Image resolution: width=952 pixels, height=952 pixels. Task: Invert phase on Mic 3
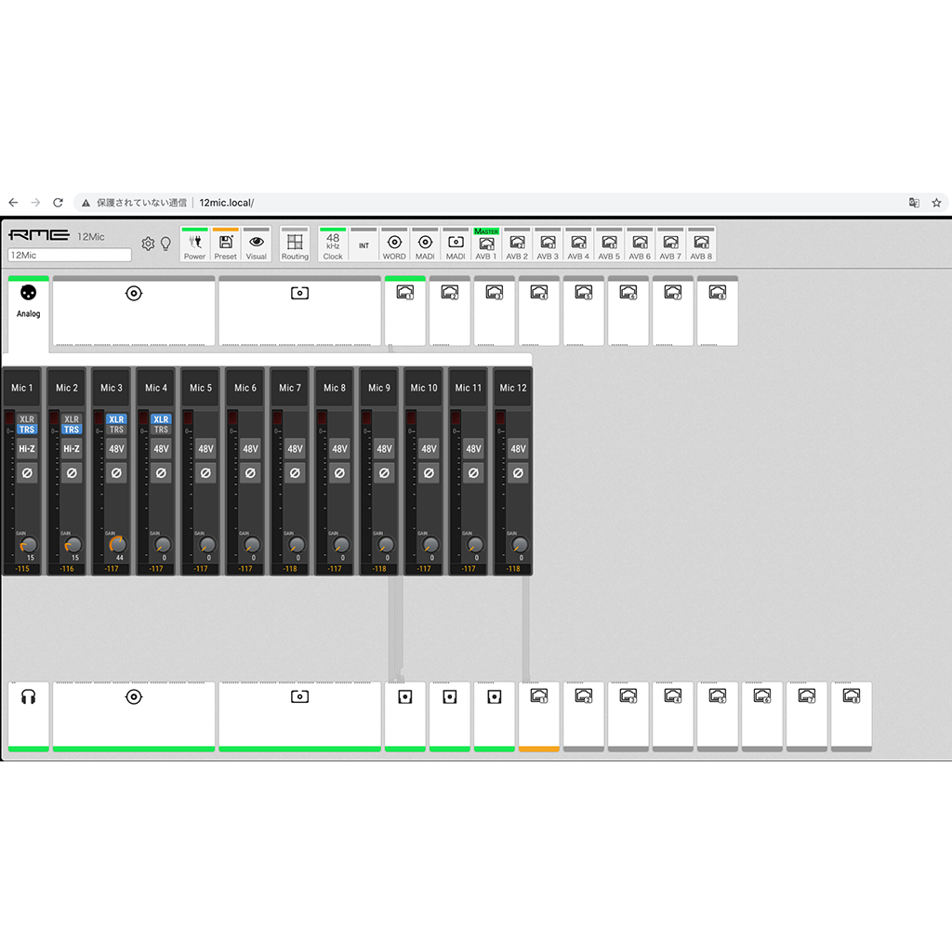click(x=116, y=473)
